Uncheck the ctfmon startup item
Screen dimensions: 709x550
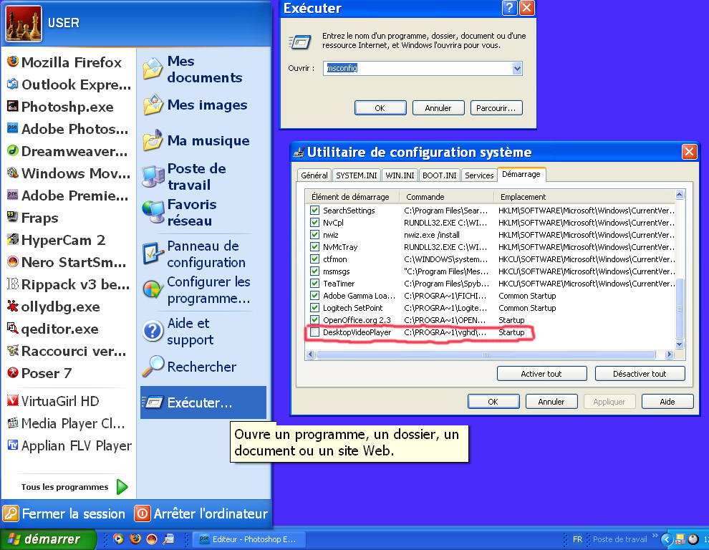click(314, 259)
